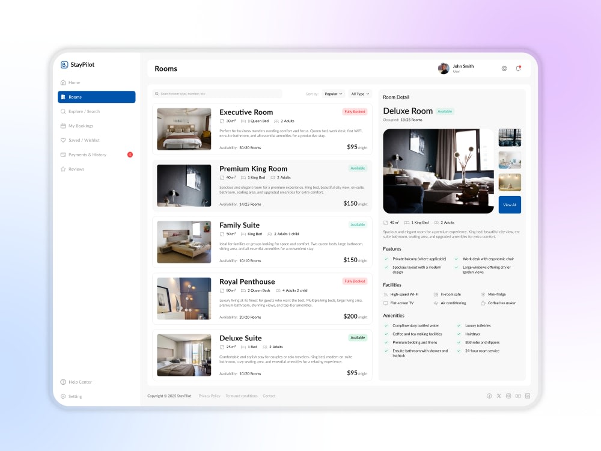This screenshot has height=451, width=601.
Task: Click Executive Room's Fully Booked badge
Action: pyautogui.click(x=355, y=112)
